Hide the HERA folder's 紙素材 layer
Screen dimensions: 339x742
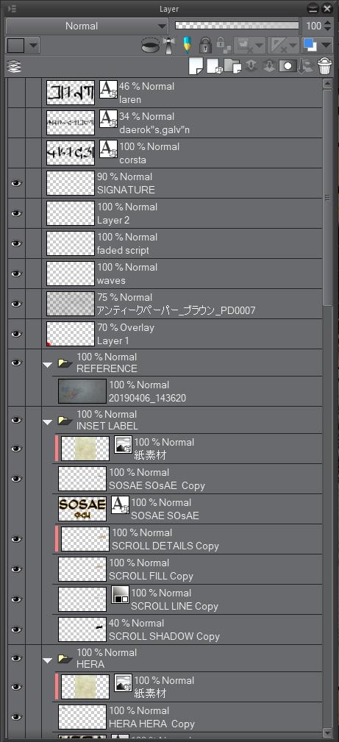(x=17, y=687)
